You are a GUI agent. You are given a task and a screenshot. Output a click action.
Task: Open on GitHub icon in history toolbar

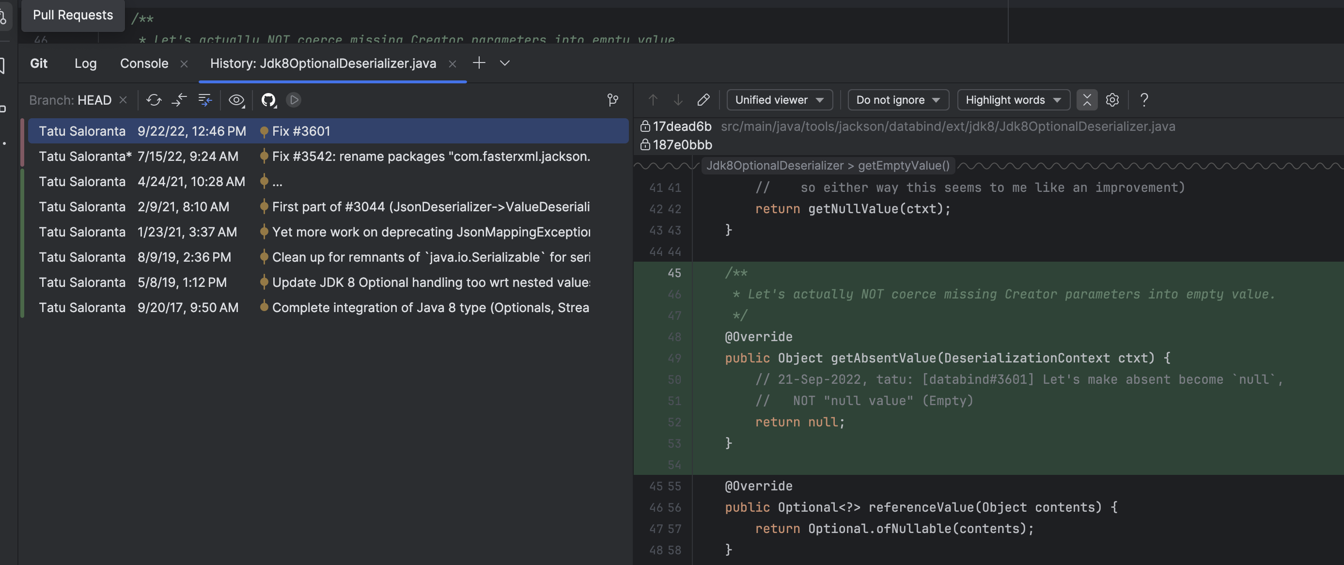[268, 100]
